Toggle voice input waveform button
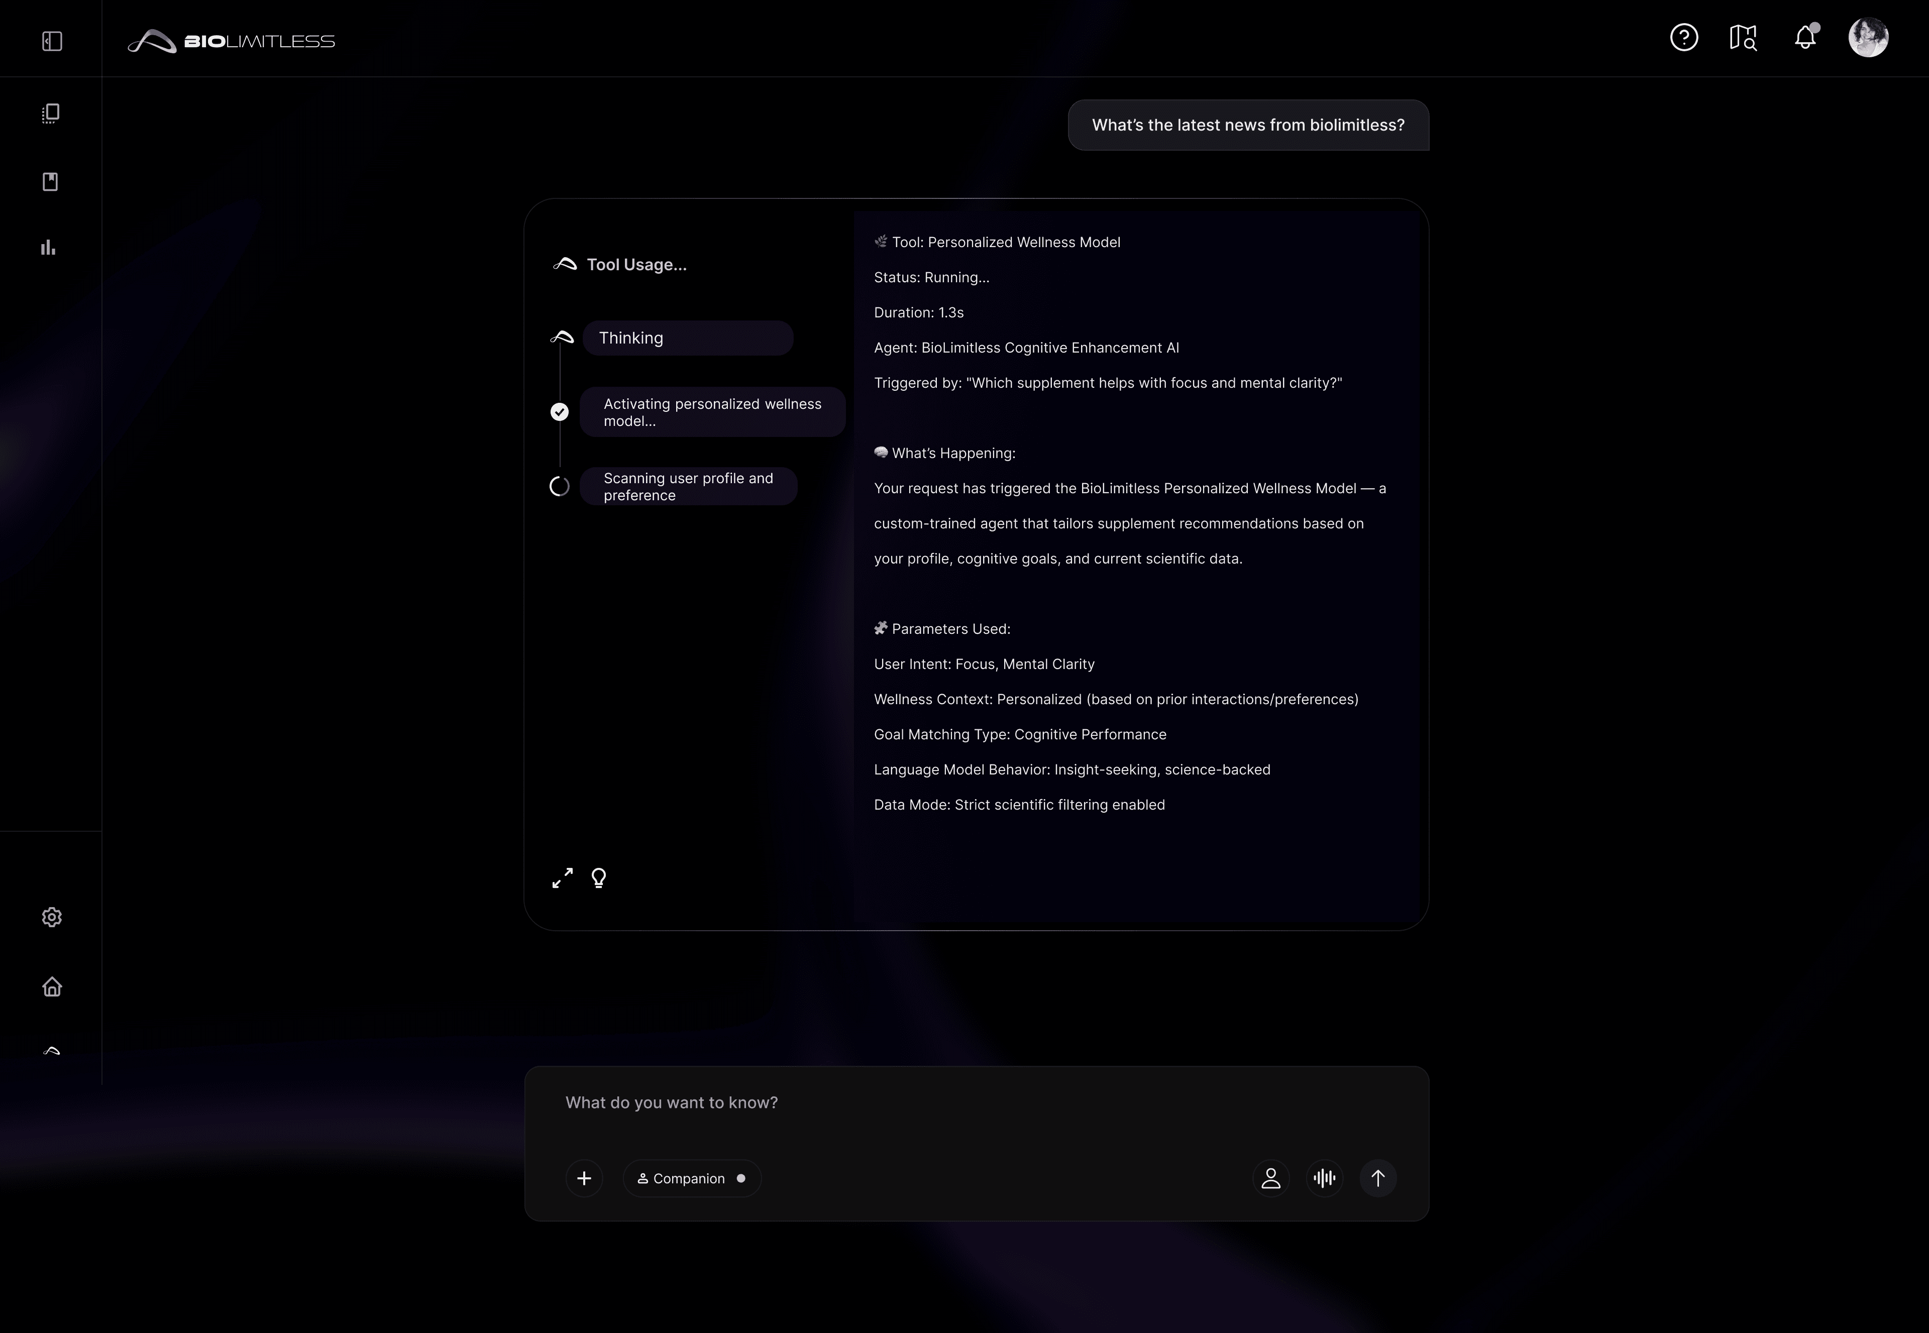The height and width of the screenshot is (1333, 1929). click(1324, 1178)
